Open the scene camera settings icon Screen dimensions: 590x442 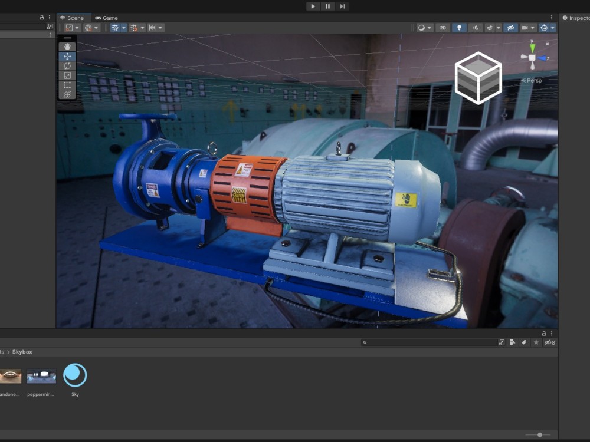524,27
